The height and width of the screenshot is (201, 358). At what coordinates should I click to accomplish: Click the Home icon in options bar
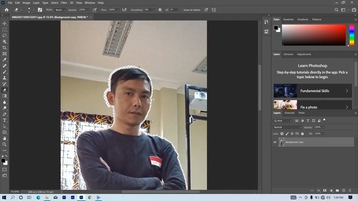tap(7, 10)
